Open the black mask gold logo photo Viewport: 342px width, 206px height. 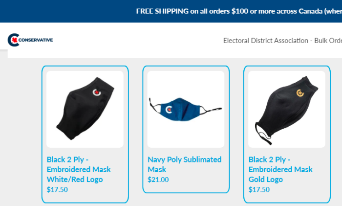(x=287, y=109)
